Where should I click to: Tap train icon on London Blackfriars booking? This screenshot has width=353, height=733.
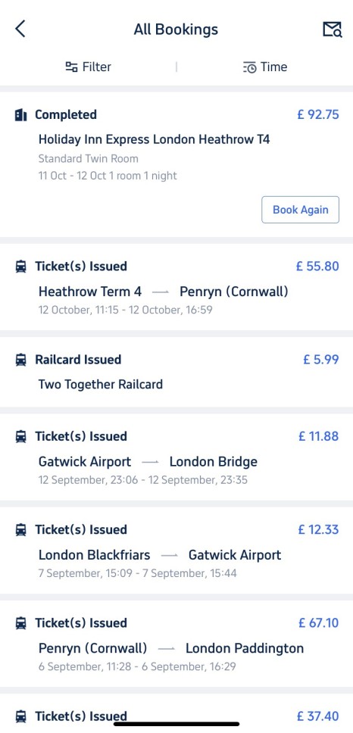pyautogui.click(x=20, y=530)
